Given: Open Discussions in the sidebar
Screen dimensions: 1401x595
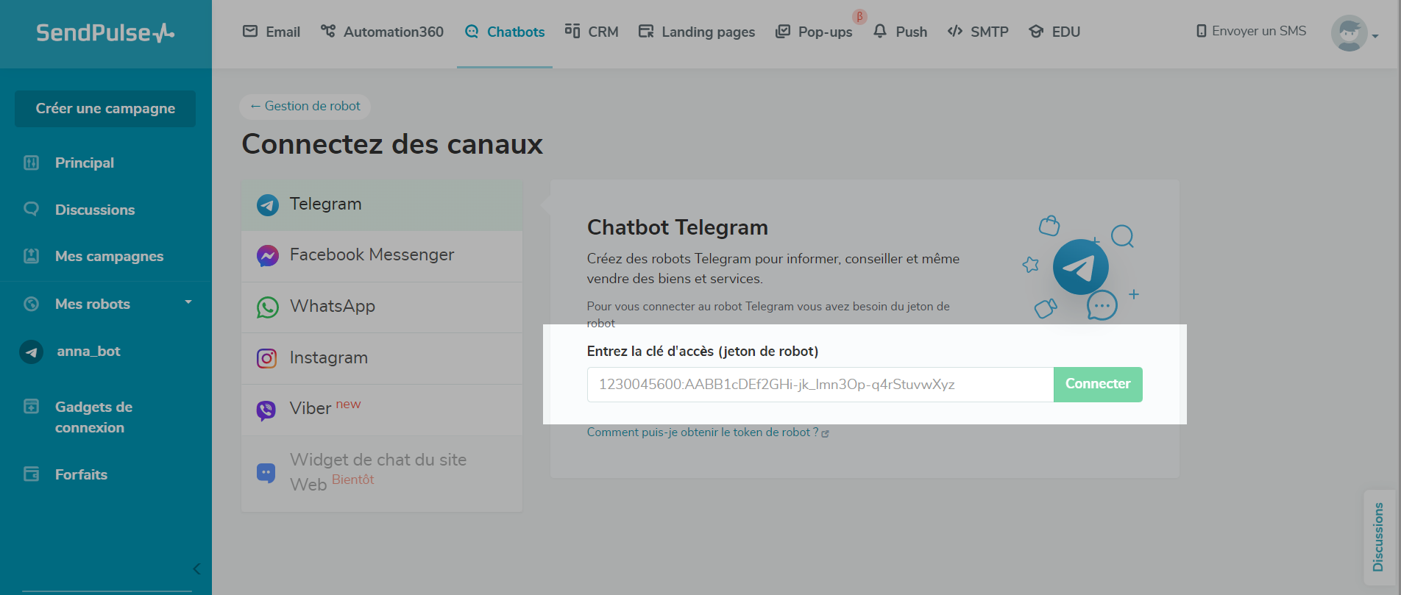Looking at the screenshot, I should pos(95,210).
